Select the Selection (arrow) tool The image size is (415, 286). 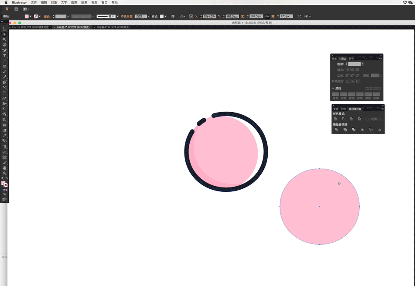[x=4, y=29]
